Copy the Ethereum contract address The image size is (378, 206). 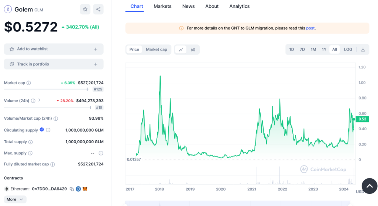coord(72,189)
